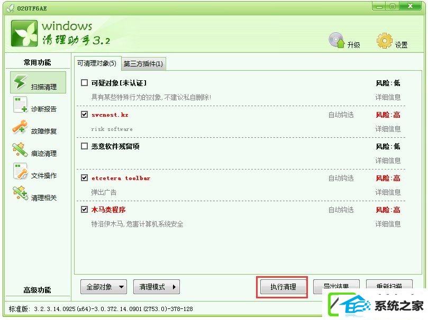Image resolution: width=428 pixels, height=320 pixels.
Task: Click the 升级 upgrade disc icon
Action: coord(336,40)
